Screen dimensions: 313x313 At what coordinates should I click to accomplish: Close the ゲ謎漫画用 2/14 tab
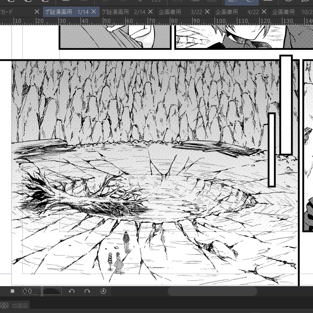(x=150, y=12)
